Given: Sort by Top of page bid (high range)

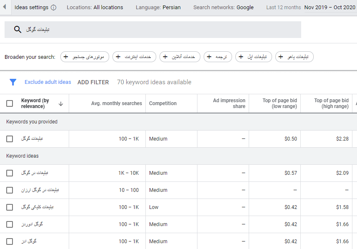Looking at the screenshot, I should (331, 103).
